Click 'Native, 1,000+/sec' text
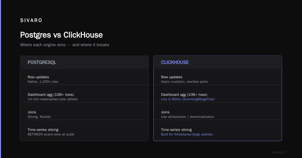 (43, 82)
